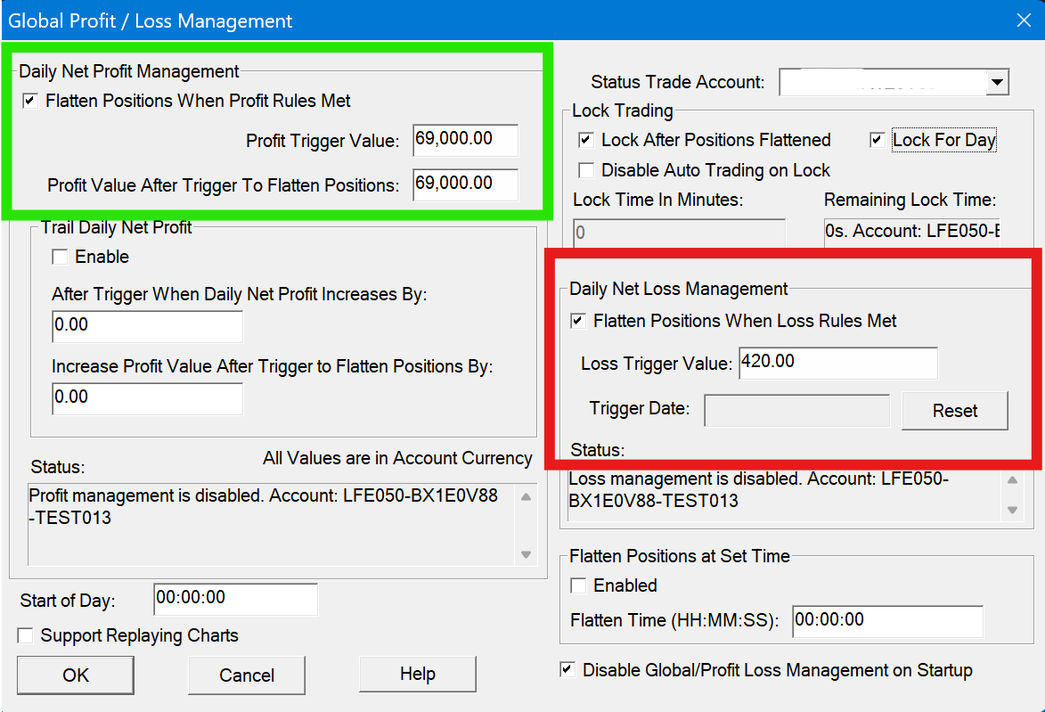
Task: Click the Cancel button
Action: 247,675
